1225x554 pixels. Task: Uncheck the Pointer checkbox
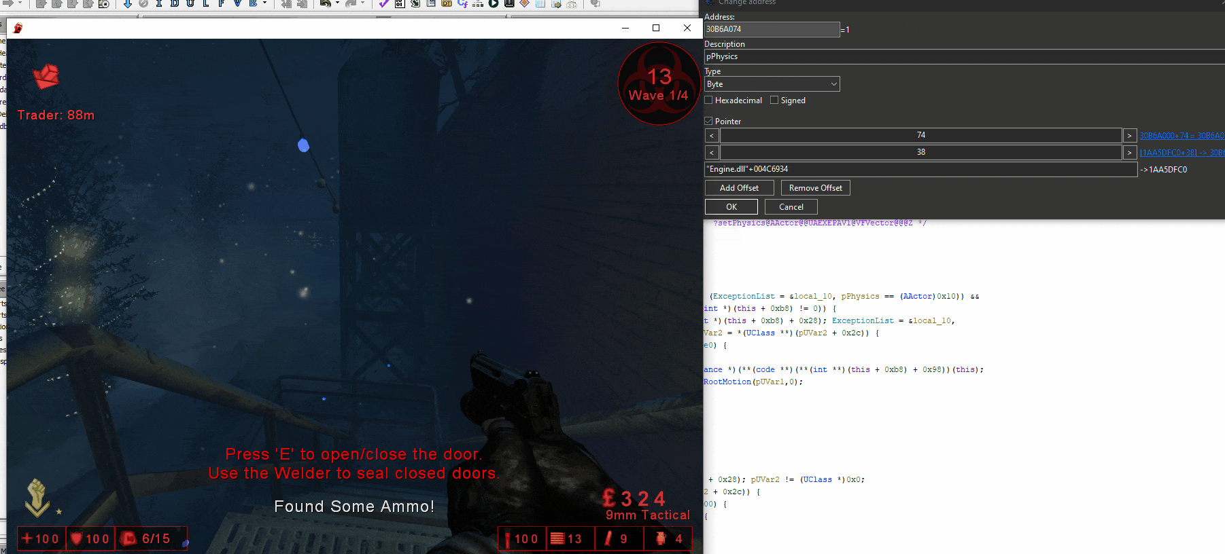coord(708,121)
